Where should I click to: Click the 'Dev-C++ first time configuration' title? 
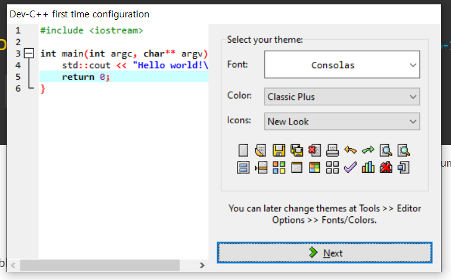(x=79, y=14)
